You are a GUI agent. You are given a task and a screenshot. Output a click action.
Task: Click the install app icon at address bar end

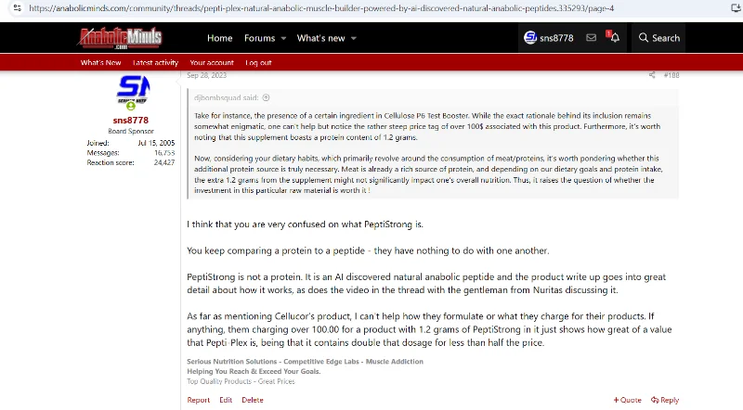(736, 7)
